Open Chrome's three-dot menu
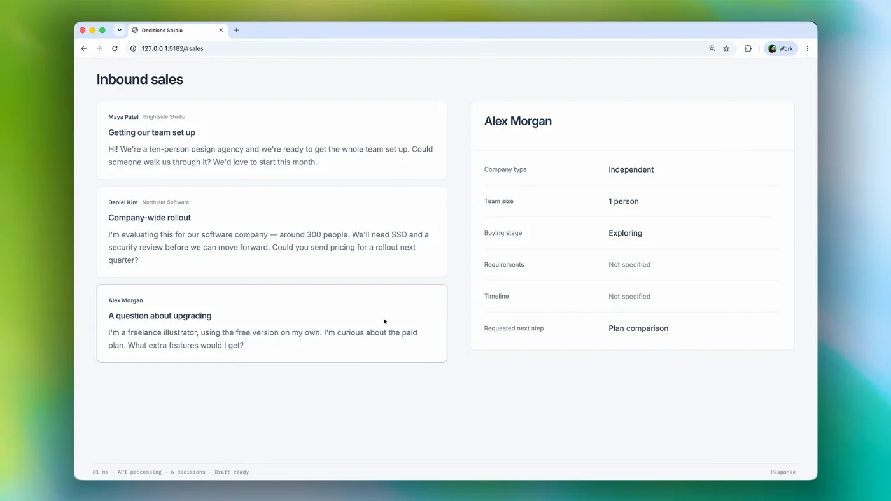The height and width of the screenshot is (501, 891). pyautogui.click(x=808, y=48)
